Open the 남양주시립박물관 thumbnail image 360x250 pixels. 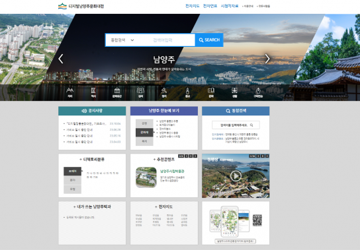click(x=146, y=177)
